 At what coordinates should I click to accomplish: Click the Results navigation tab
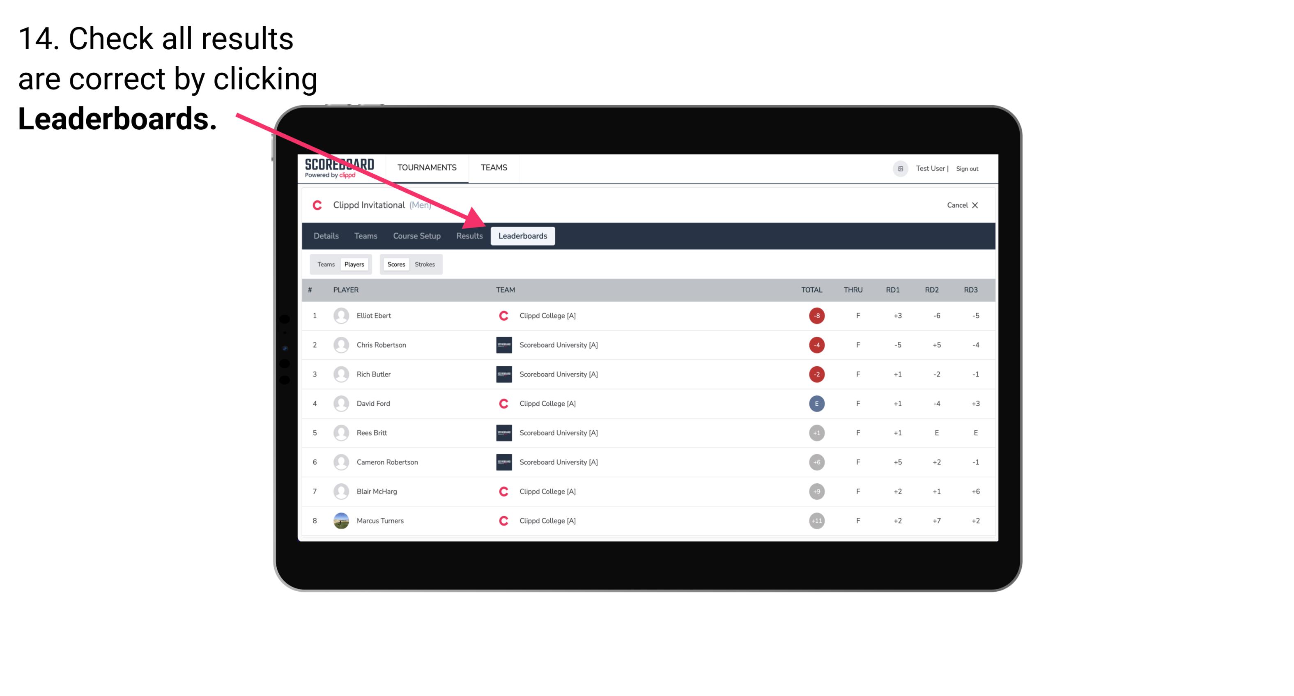(469, 236)
